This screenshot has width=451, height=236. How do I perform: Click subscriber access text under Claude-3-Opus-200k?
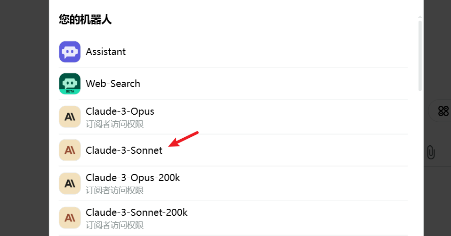(114, 190)
